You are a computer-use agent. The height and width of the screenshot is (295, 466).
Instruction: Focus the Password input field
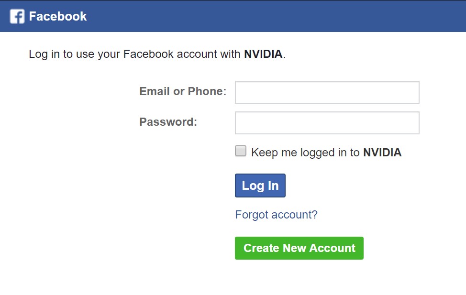(x=327, y=123)
